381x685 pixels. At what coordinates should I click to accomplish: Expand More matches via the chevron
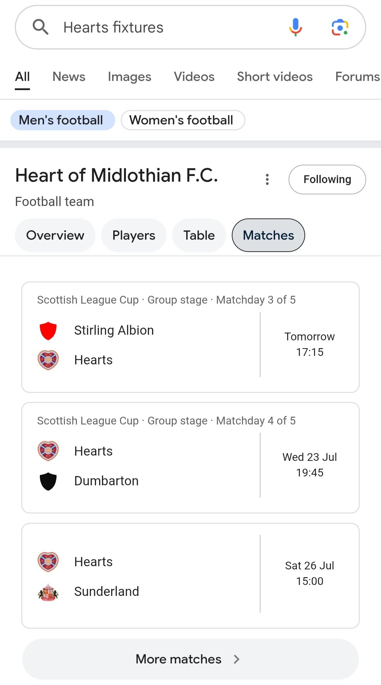[236, 659]
